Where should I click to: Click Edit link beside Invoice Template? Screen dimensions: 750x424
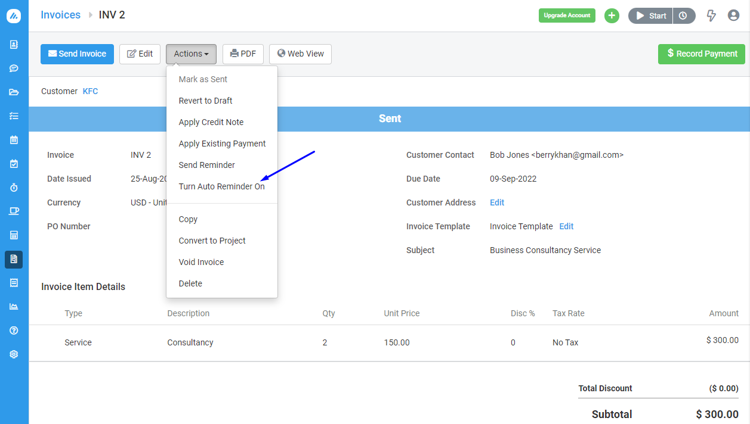(566, 226)
